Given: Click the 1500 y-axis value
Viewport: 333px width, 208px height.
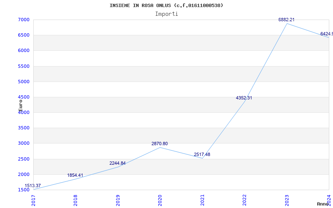Looking at the screenshot, I should [24, 190].
